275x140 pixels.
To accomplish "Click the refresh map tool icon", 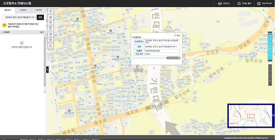I will point(270,66).
